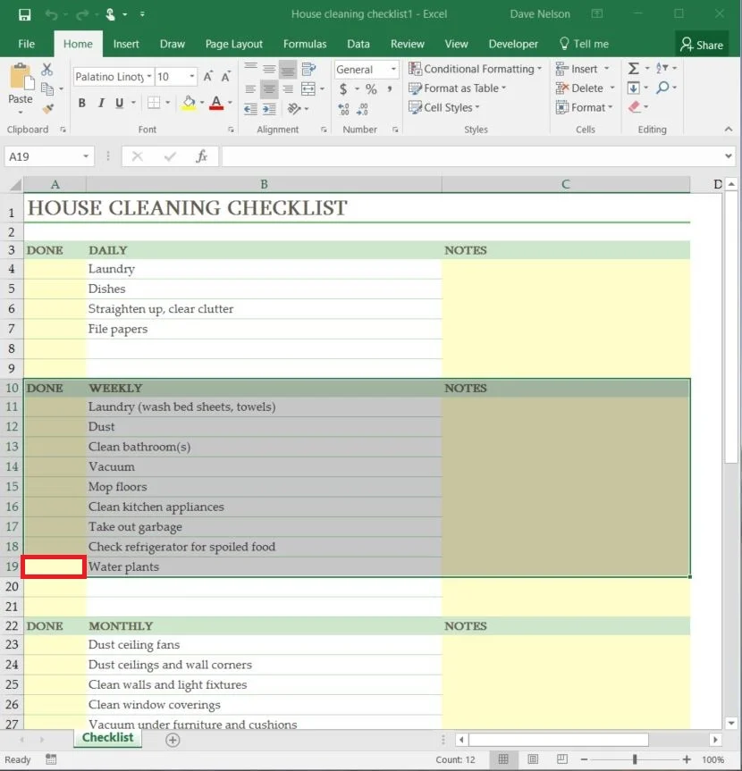Click the Paste clipboard icon

[x=21, y=78]
